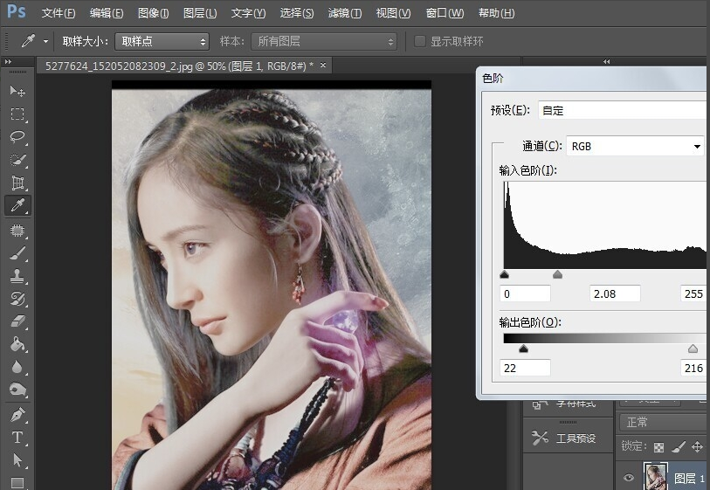Select the Blur tool
This screenshot has height=490, width=710.
[17, 367]
